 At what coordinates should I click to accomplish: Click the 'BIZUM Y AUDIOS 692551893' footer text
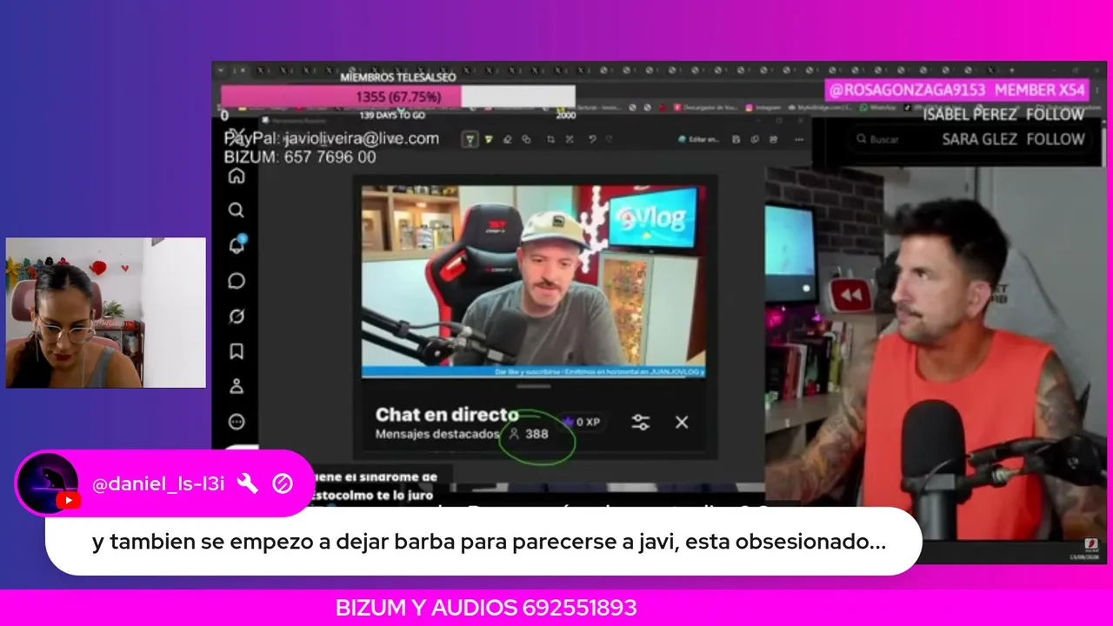(x=486, y=608)
